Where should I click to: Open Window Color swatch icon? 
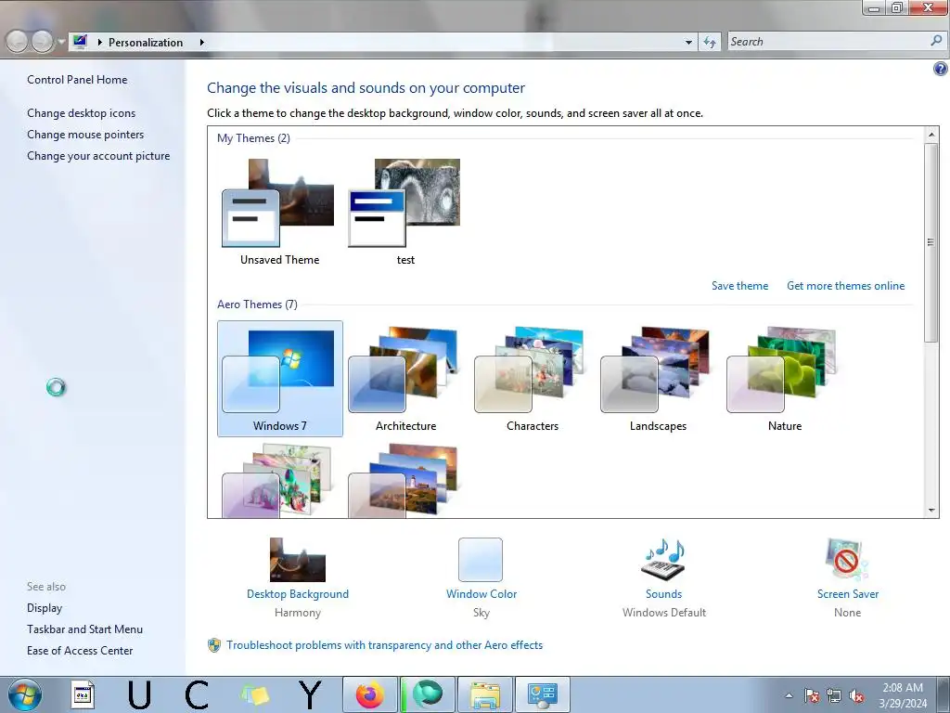[481, 560]
